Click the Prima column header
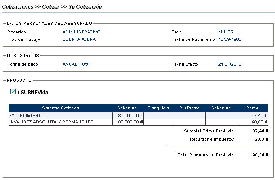The width and height of the screenshot is (275, 180). point(252,108)
